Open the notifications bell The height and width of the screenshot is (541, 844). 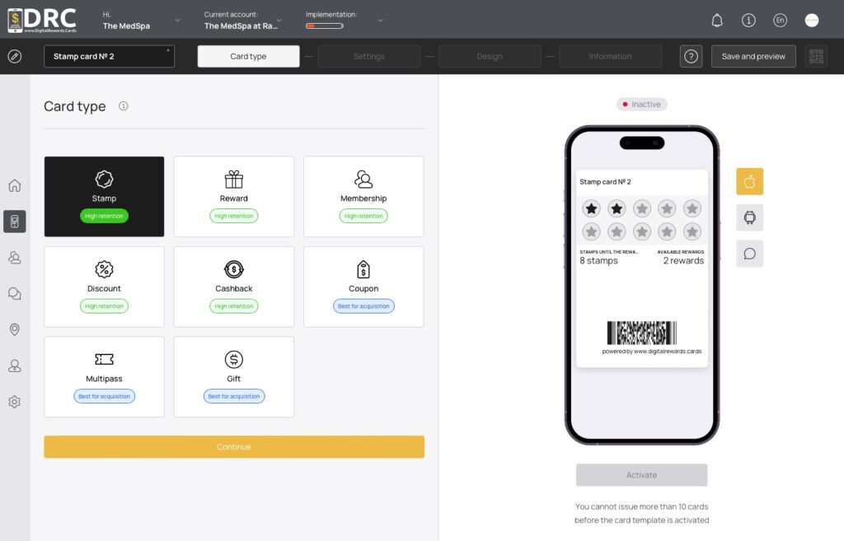point(717,21)
